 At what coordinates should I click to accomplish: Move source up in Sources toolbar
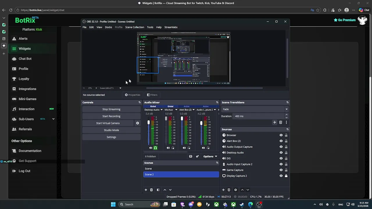[x=242, y=190]
